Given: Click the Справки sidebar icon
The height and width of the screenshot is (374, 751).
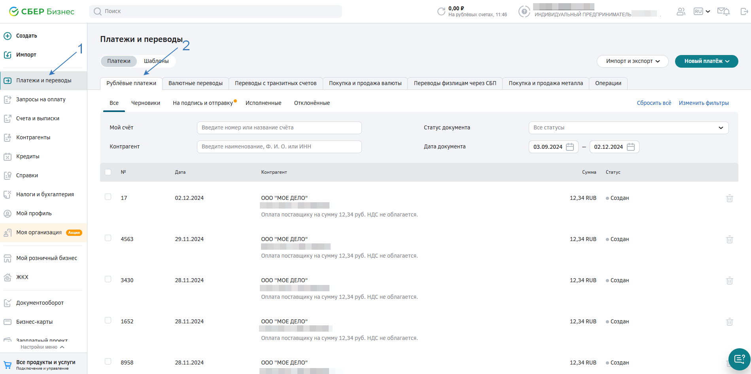Looking at the screenshot, I should click(x=8, y=176).
